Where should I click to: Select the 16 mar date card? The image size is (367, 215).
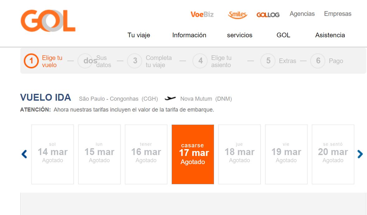[x=146, y=154]
